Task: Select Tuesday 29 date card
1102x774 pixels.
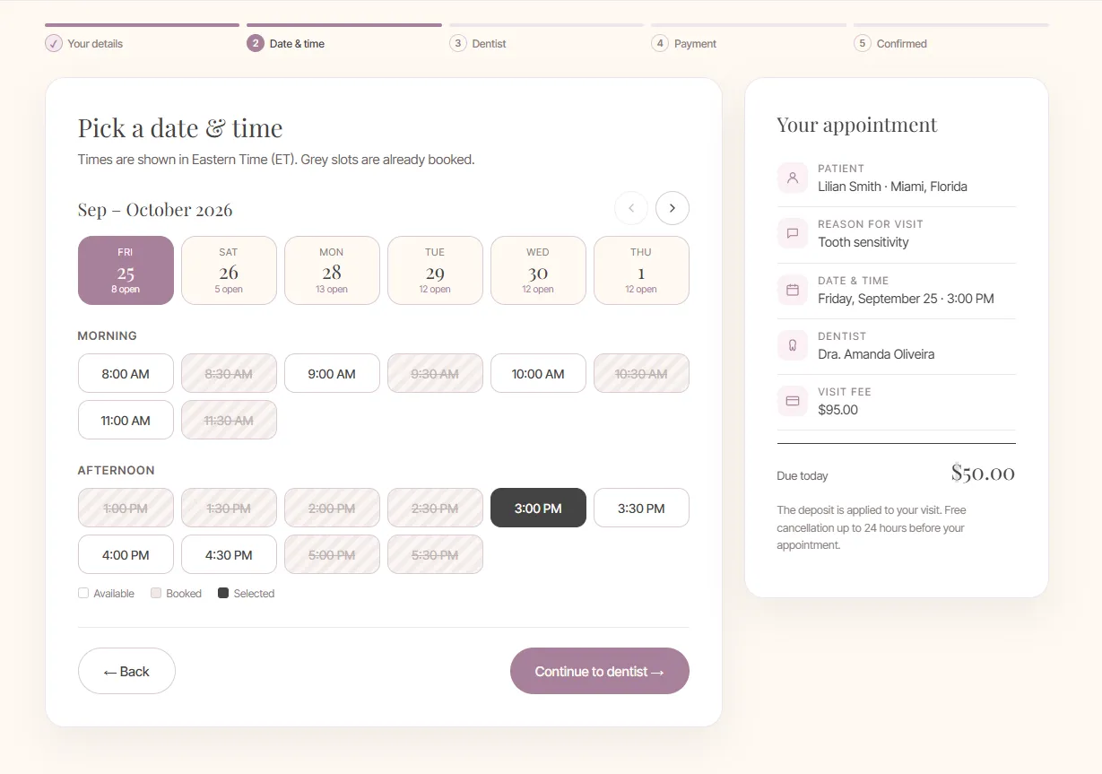Action: (x=435, y=270)
